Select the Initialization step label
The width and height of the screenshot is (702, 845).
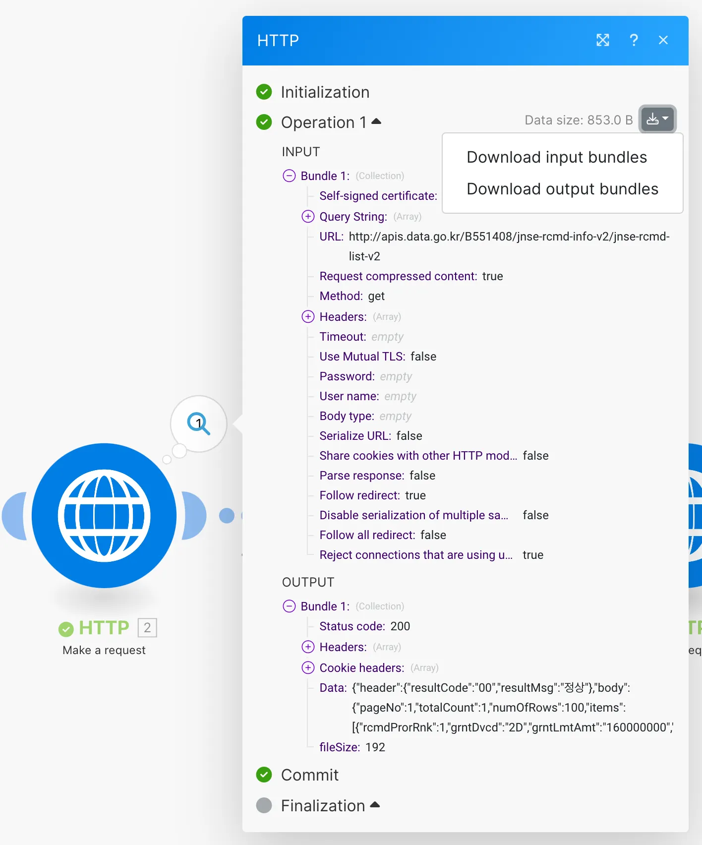point(325,92)
